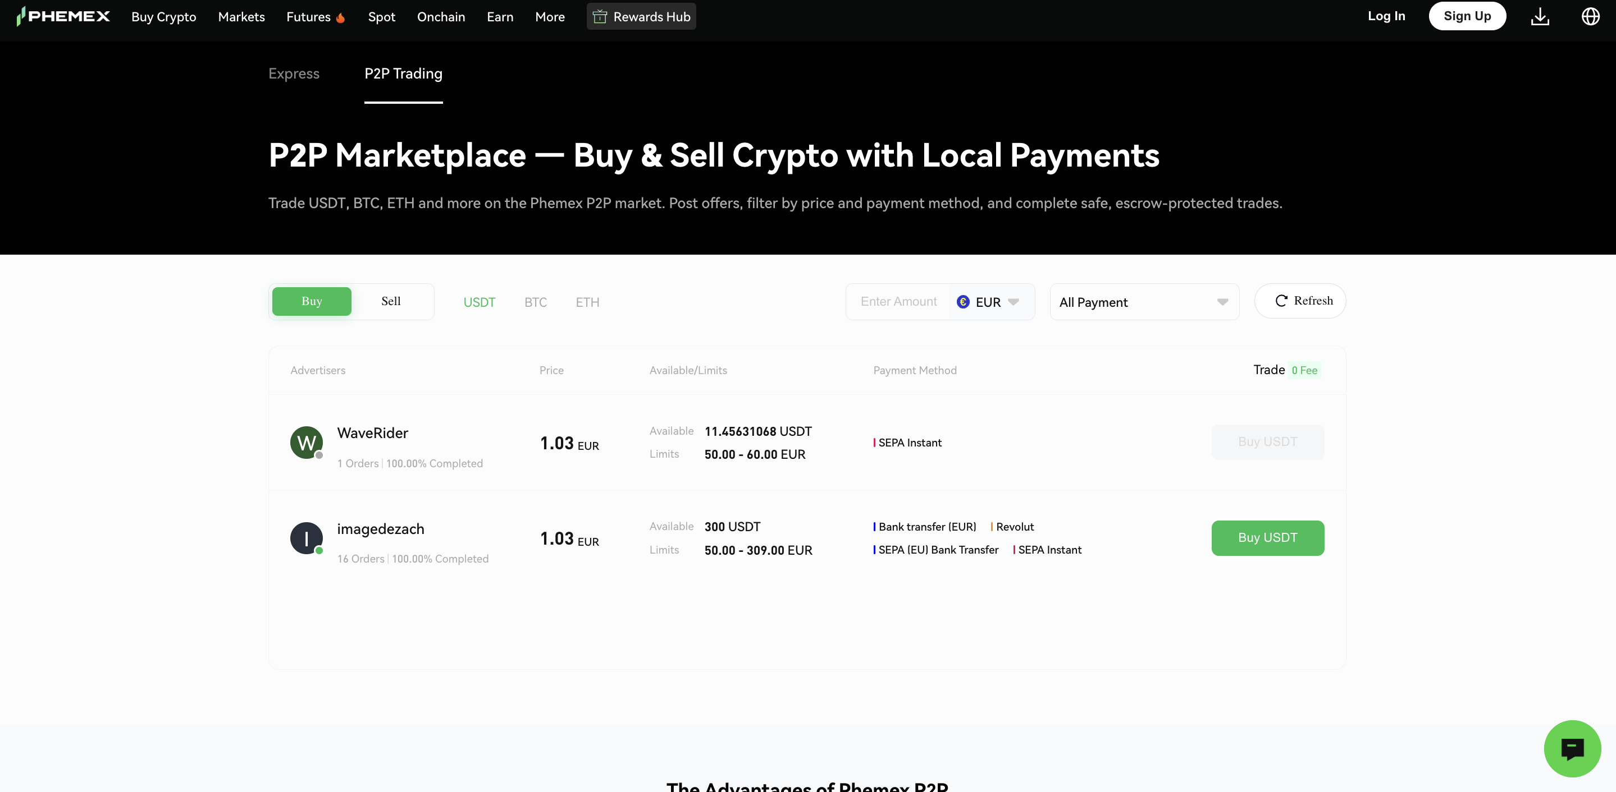Open the All Payment dropdown
The height and width of the screenshot is (792, 1616).
tap(1144, 302)
